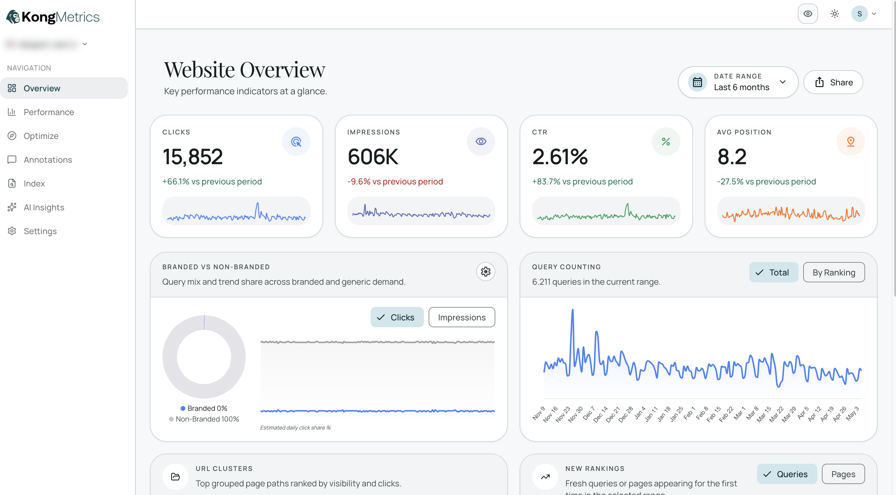Click the user avatar labeled S

click(x=859, y=14)
